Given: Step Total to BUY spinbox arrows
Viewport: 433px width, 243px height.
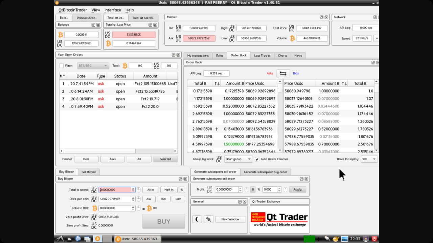Looking at the screenshot, I should coord(133,208).
